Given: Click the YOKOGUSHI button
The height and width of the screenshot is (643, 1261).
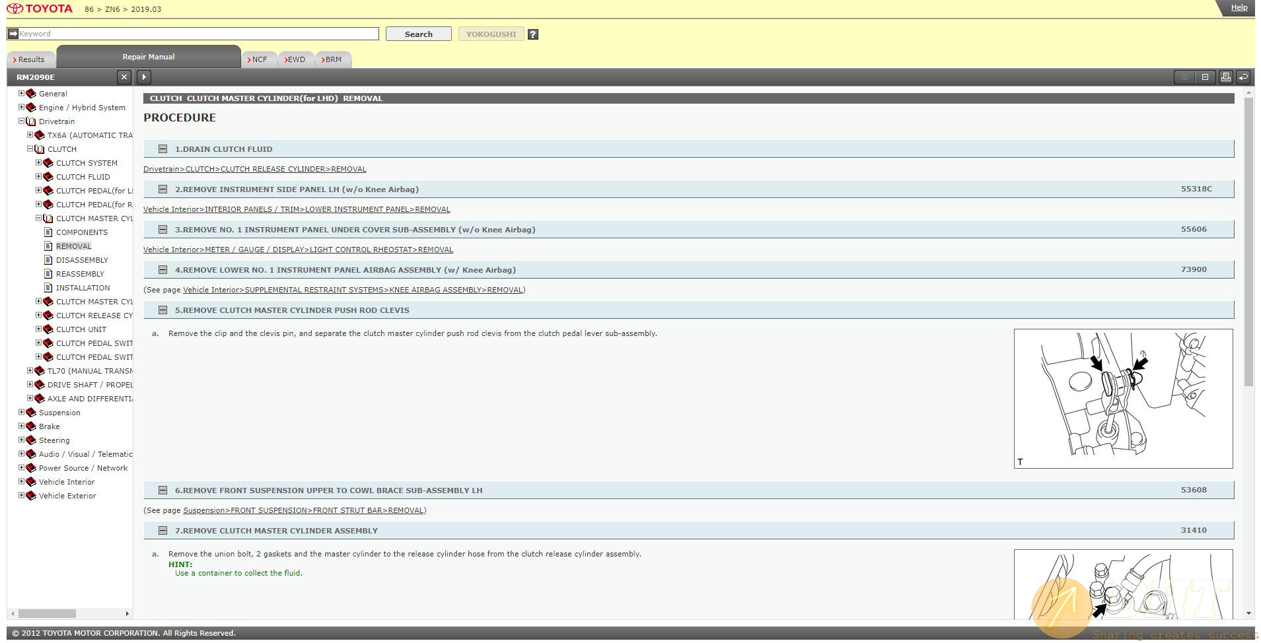Looking at the screenshot, I should coord(491,34).
